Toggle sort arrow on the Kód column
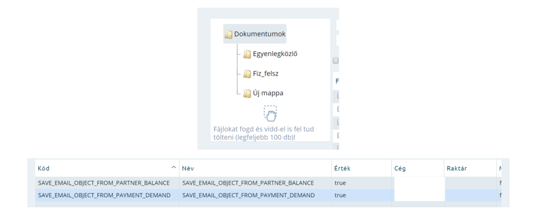Viewport: 537px width, 215px height. 174,167
